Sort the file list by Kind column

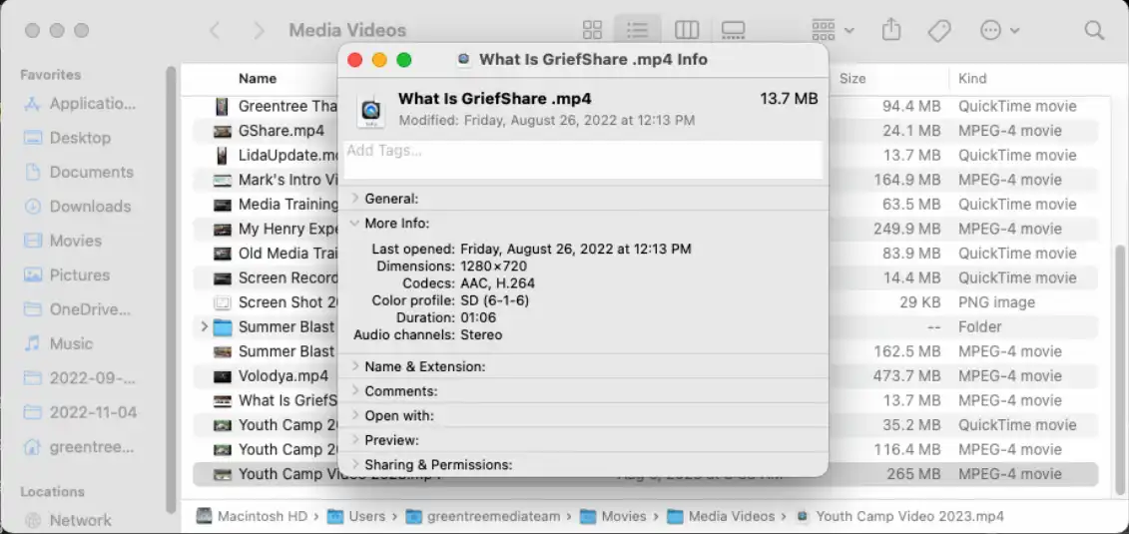click(x=972, y=78)
